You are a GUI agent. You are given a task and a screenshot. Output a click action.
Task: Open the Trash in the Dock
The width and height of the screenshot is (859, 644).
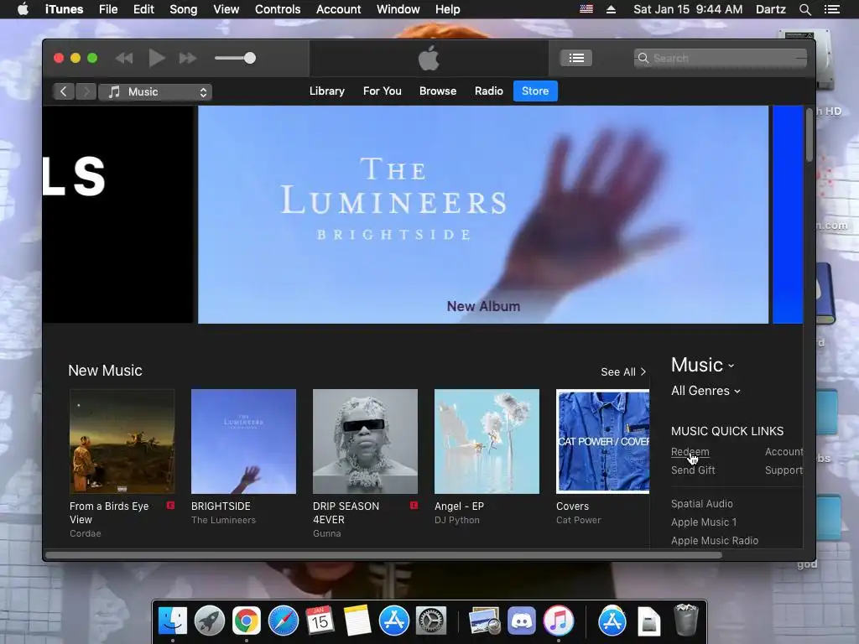pyautogui.click(x=686, y=621)
